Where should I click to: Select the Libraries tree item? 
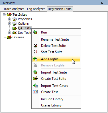18,37
